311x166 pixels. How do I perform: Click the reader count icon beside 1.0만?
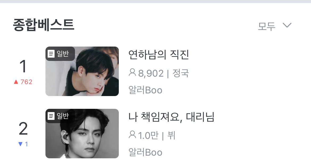[132, 135]
